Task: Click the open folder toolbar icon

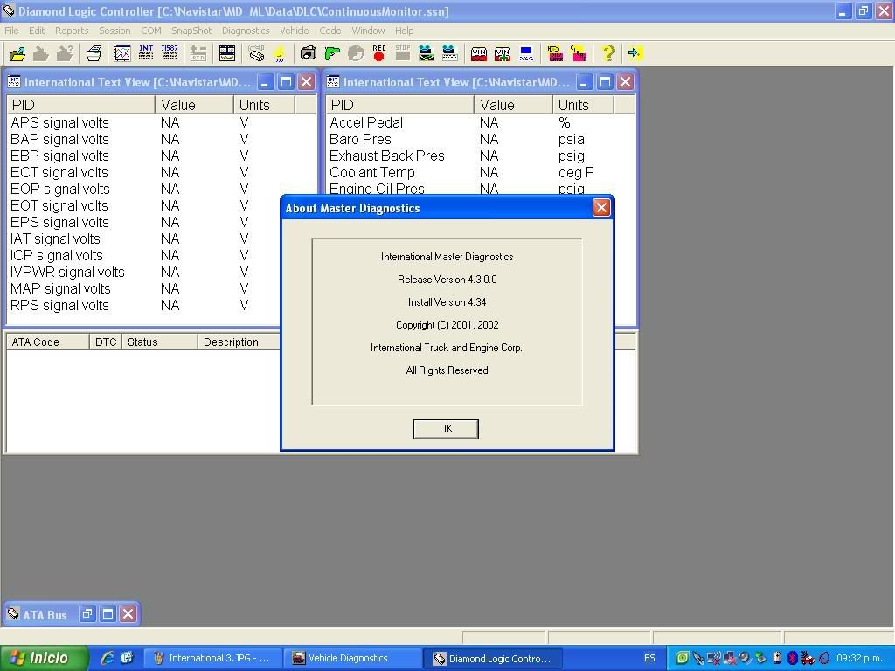Action: tap(17, 53)
